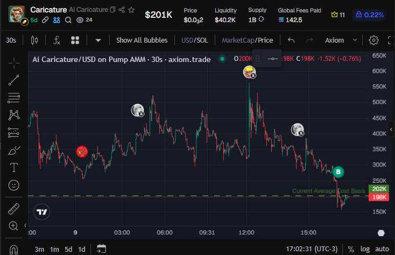Change the candlestick chart style

[34, 40]
